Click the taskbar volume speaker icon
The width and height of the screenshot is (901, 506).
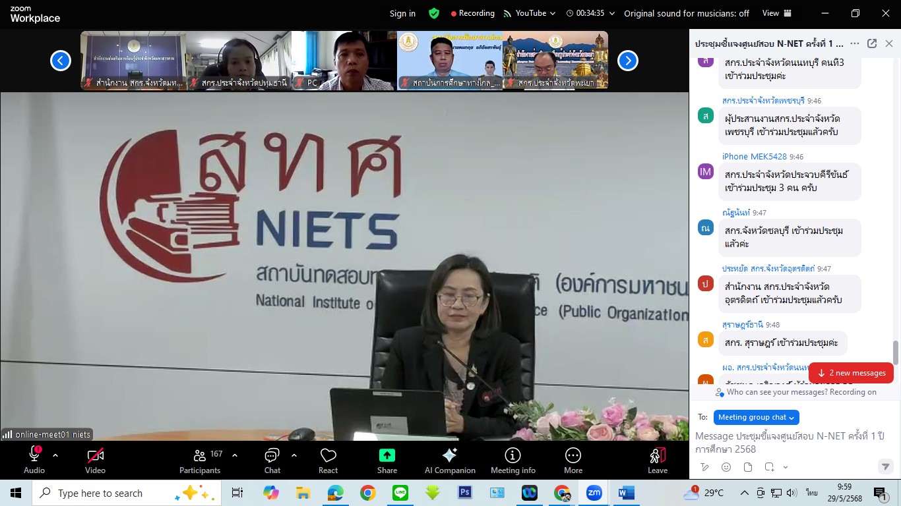click(x=792, y=493)
